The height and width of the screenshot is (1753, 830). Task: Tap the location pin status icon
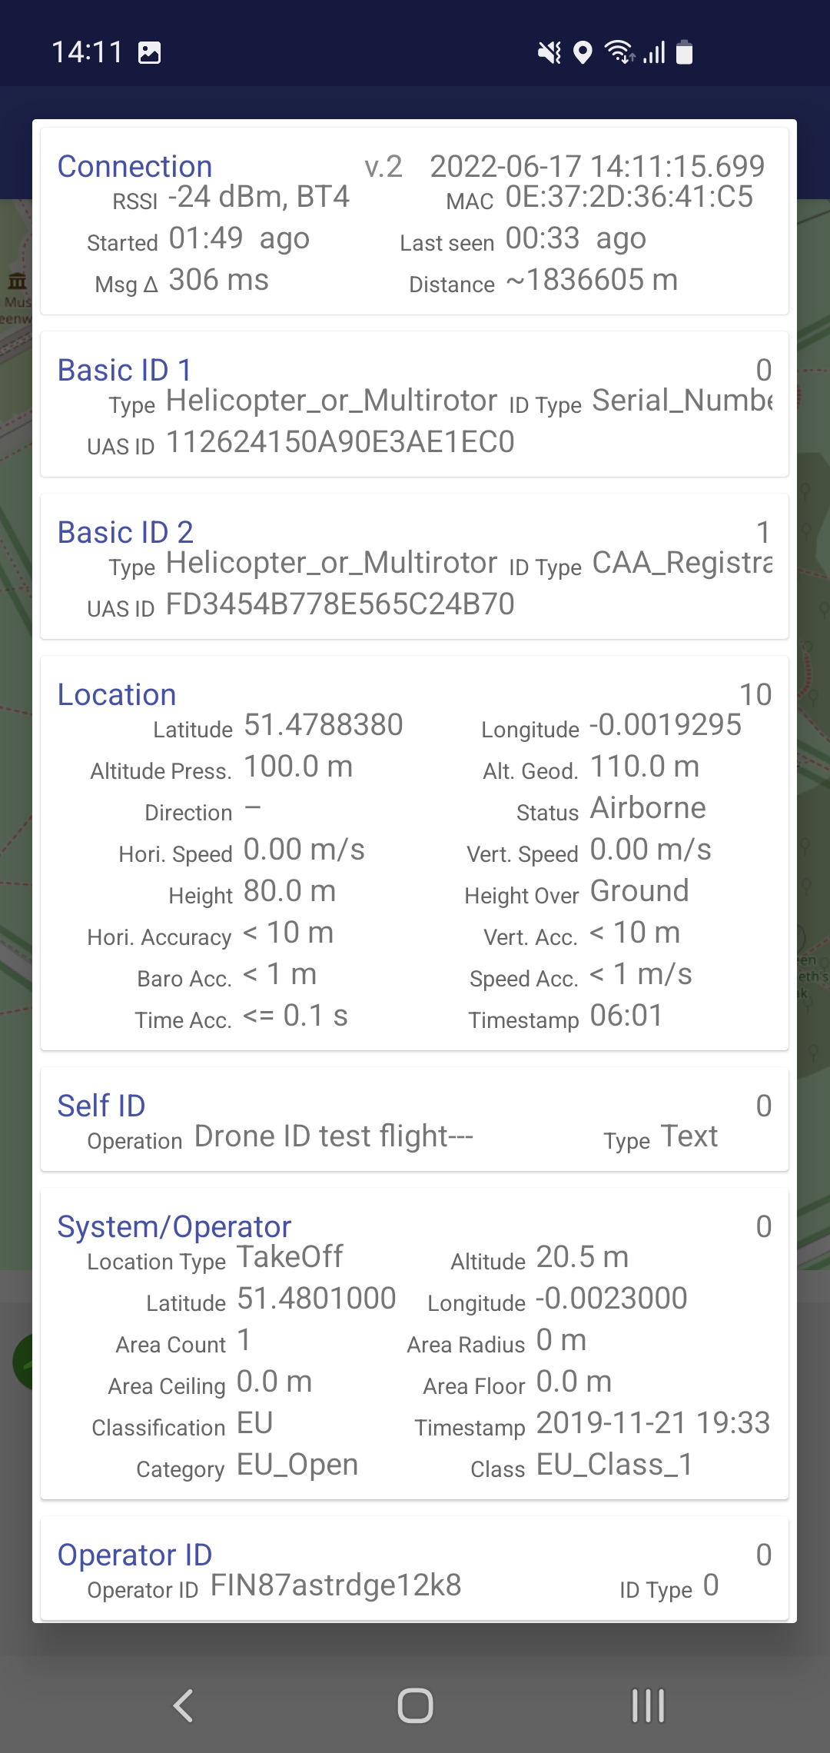click(x=583, y=52)
